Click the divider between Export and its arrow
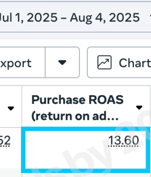 point(45,62)
